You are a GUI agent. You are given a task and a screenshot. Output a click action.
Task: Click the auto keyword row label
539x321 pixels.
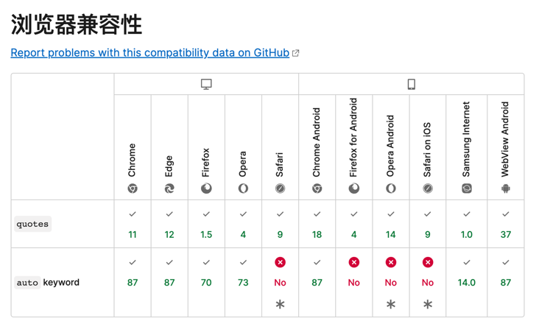(48, 282)
